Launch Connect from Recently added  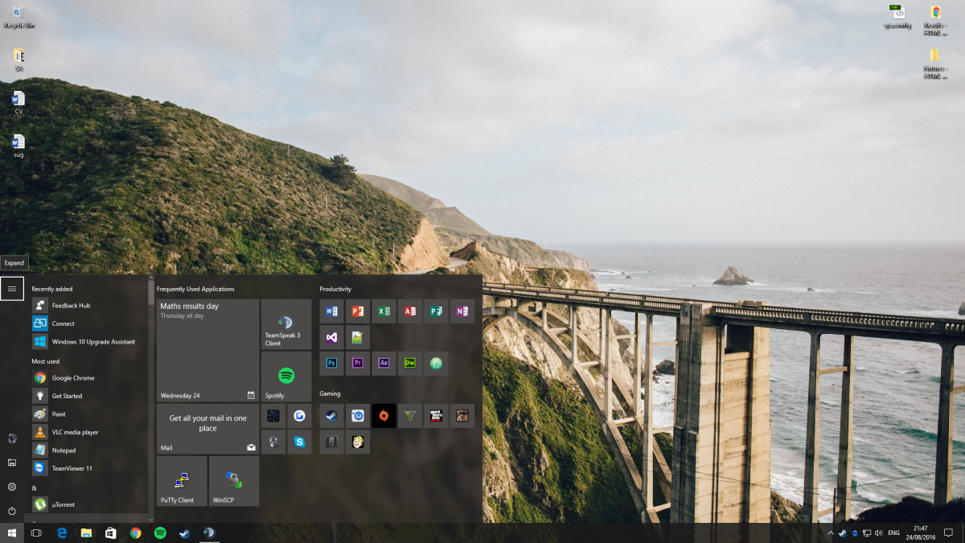pyautogui.click(x=88, y=323)
